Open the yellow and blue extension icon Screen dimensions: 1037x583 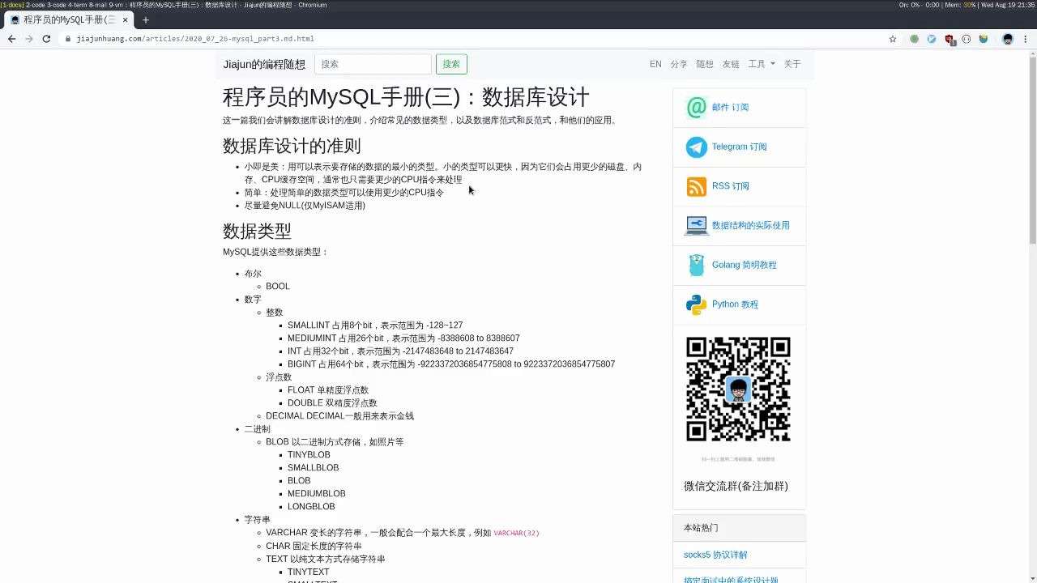click(x=984, y=39)
